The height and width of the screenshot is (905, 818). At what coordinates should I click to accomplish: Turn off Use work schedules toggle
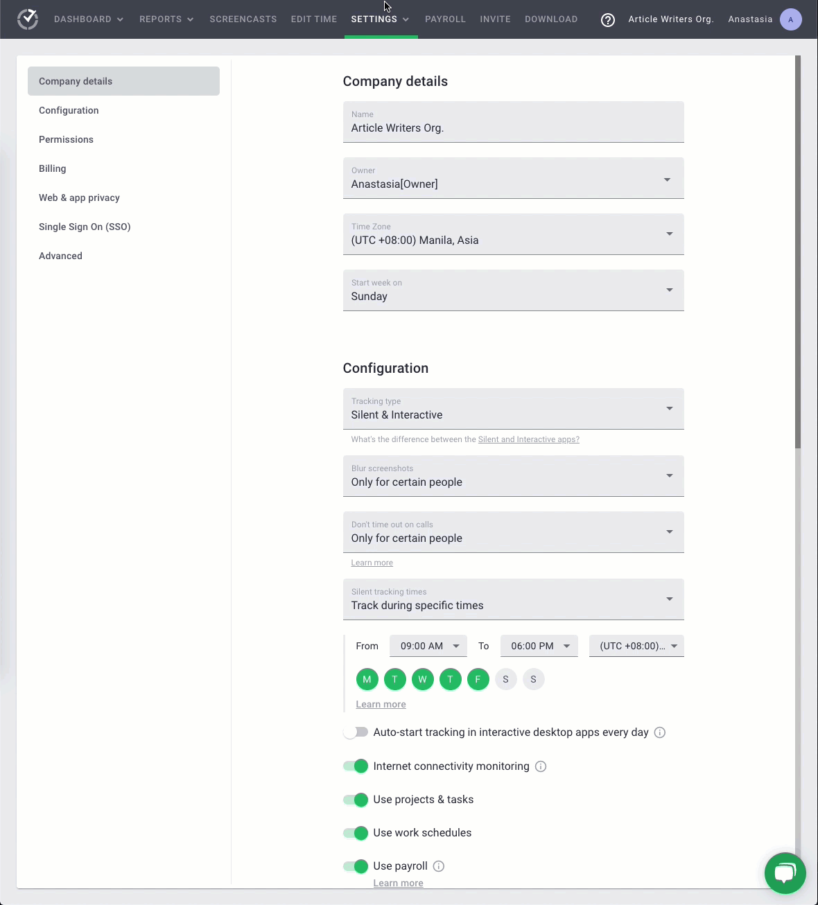click(x=356, y=833)
